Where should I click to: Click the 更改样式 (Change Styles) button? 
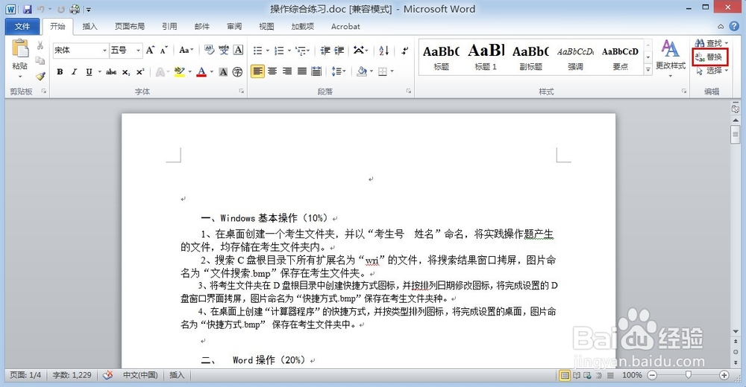(671, 57)
